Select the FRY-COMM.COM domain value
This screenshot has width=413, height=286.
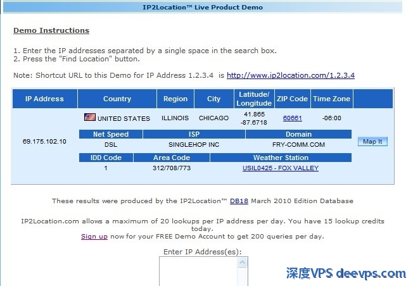pos(298,145)
